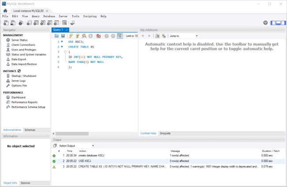Screen dimensions: 287x187
Task: Create a new schema toolbar icon
Action: click(29, 23)
